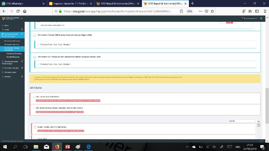Click the logout icon in top header
Screen dimensions: 269x151
tap(261, 18)
